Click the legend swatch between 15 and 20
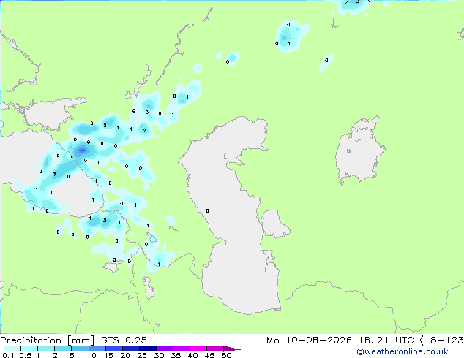The image size is (464, 358). [114, 349]
